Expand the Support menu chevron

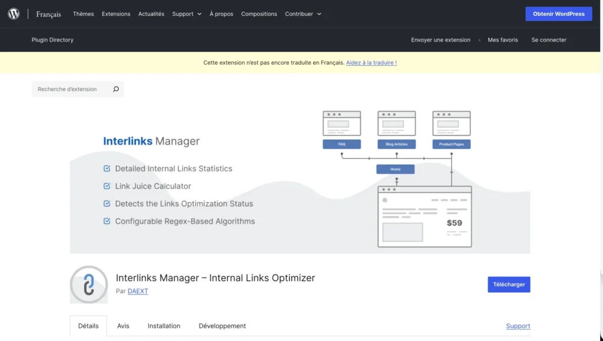point(199,14)
